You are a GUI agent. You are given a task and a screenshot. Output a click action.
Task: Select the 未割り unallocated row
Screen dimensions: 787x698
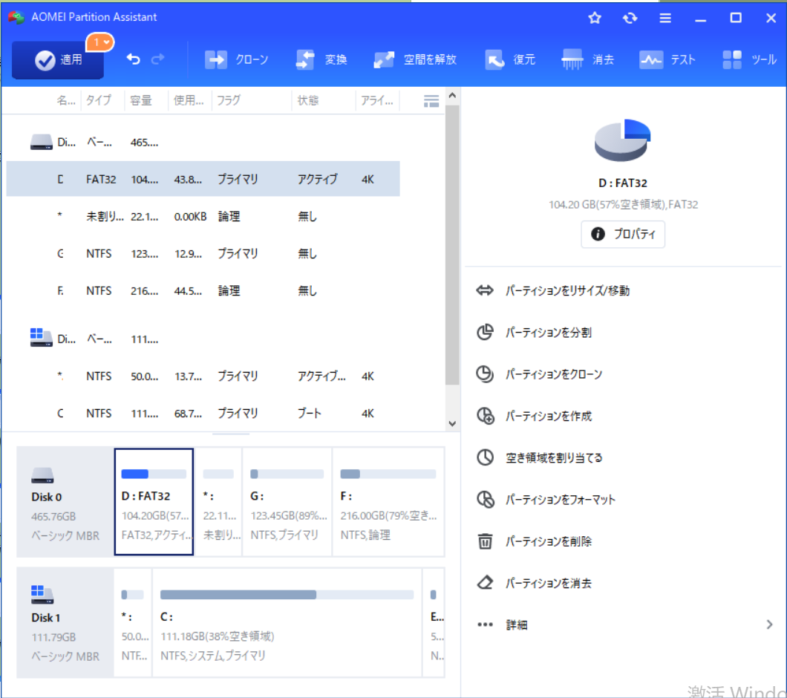coord(203,216)
